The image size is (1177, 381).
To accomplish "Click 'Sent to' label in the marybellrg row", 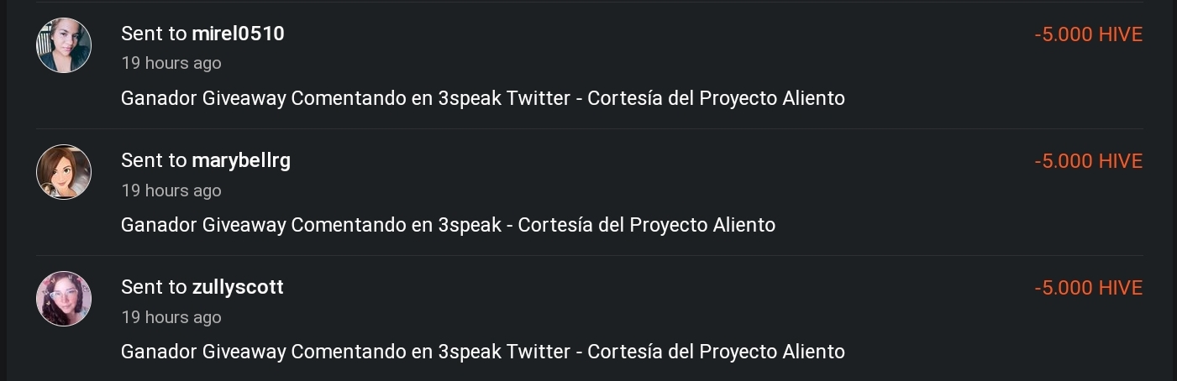I will 154,161.
